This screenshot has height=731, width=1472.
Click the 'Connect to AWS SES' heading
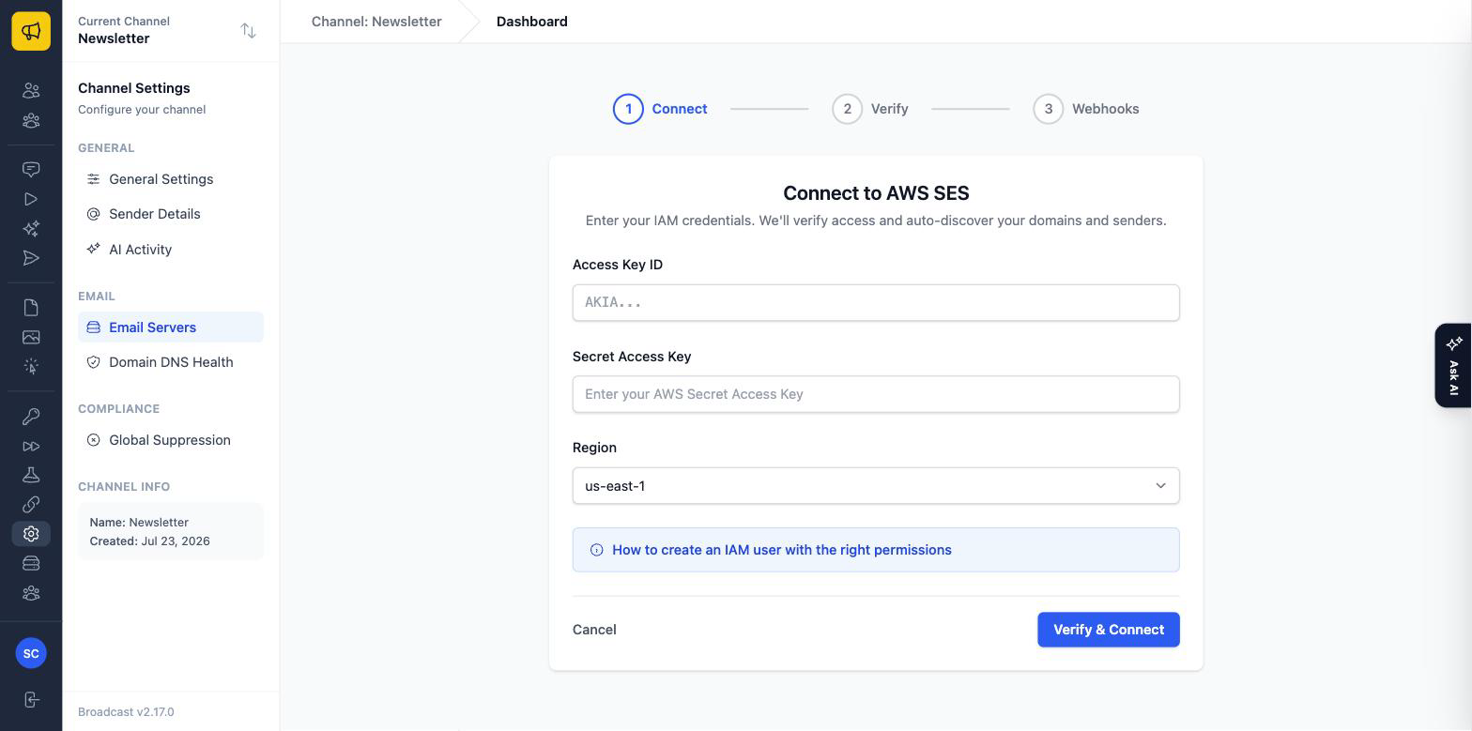[876, 193]
